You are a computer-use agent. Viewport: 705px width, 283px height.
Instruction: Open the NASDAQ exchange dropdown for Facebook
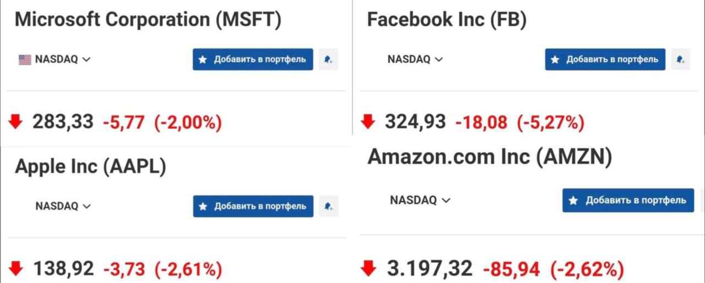click(415, 59)
